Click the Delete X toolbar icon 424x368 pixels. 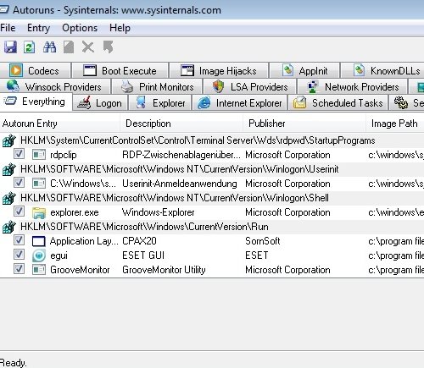(x=88, y=47)
